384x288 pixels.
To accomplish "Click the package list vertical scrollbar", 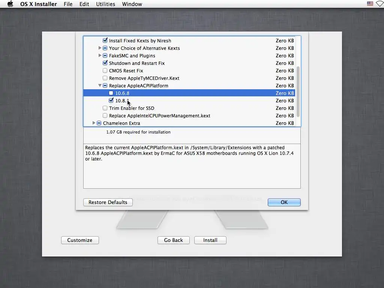I will click(298, 91).
